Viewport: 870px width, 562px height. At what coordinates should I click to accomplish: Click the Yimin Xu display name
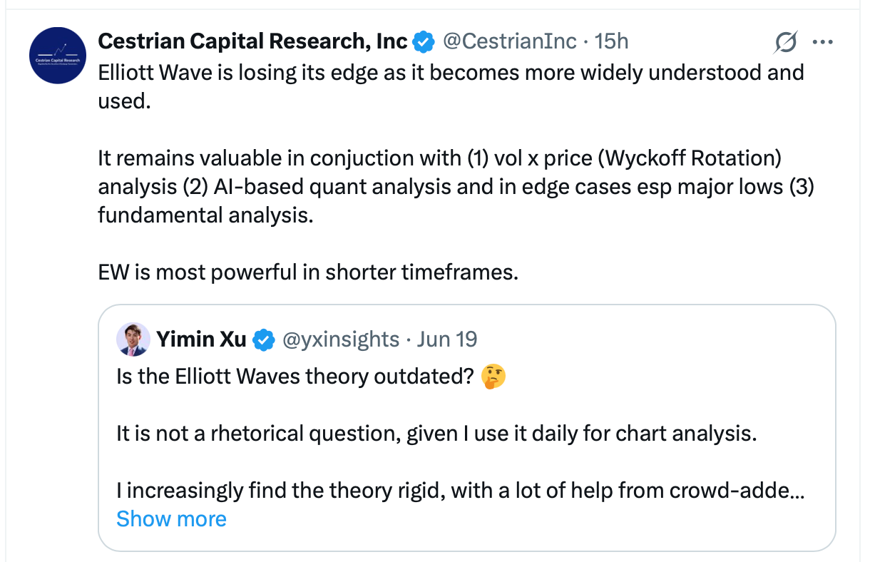202,339
